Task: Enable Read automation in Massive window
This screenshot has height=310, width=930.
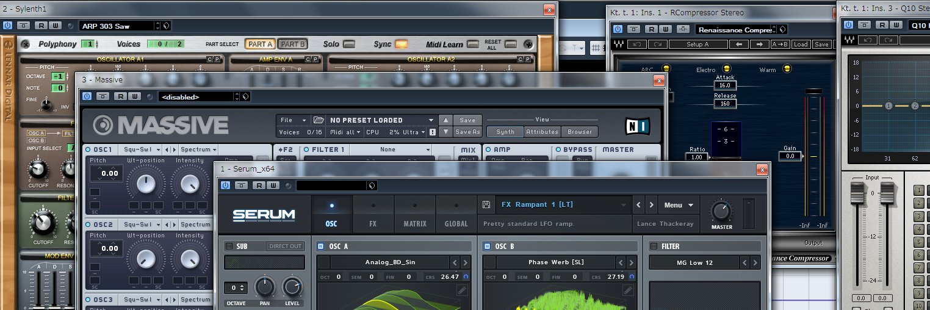Action: point(120,96)
